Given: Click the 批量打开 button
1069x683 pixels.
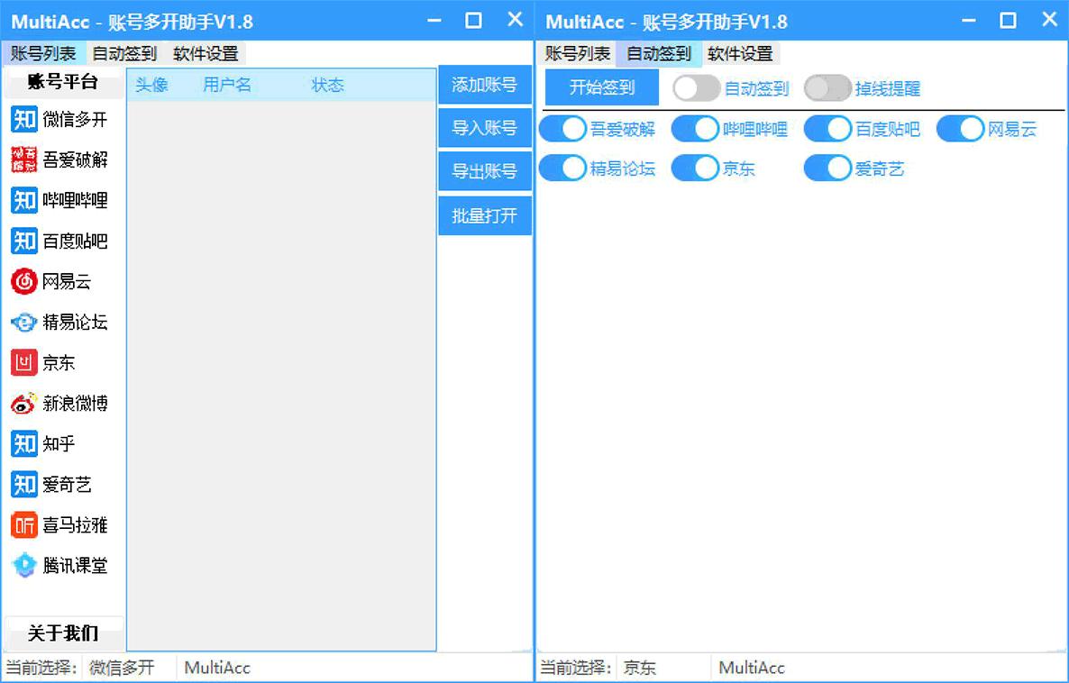Looking at the screenshot, I should tap(484, 217).
